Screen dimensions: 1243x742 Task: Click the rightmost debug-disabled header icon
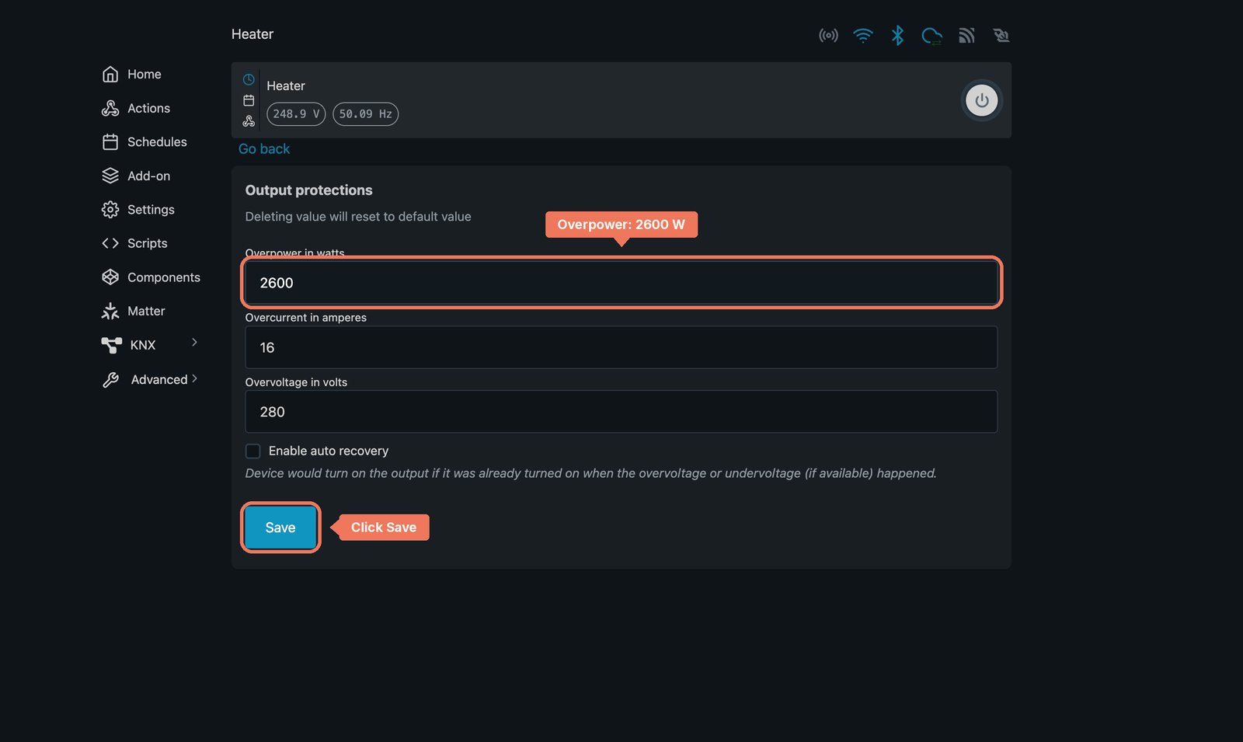point(1001,35)
